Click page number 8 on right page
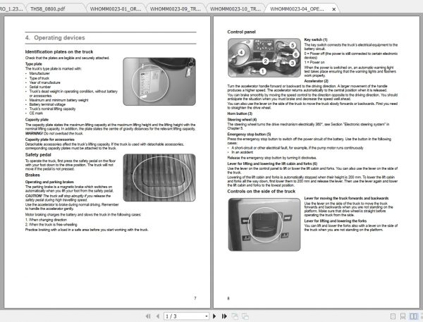Viewport: 423px width, 322px height. (x=228, y=298)
